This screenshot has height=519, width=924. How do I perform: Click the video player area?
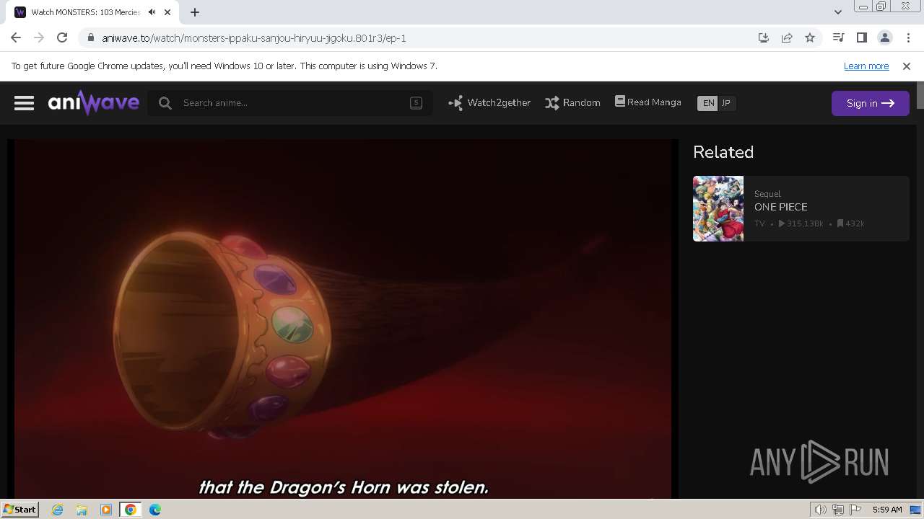pyautogui.click(x=343, y=317)
